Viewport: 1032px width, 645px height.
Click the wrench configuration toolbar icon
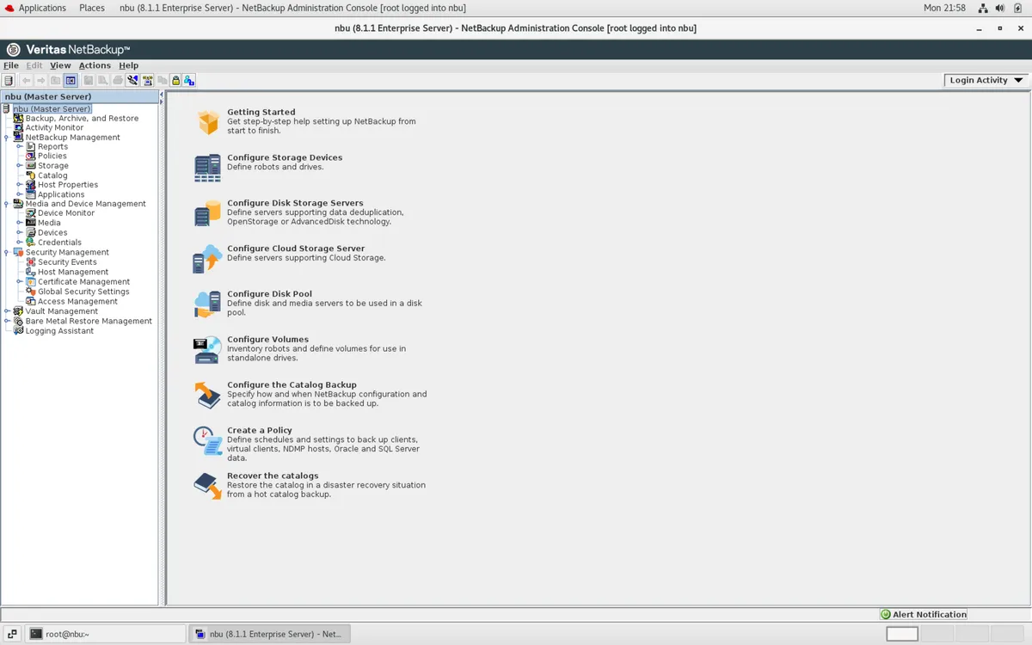point(131,80)
